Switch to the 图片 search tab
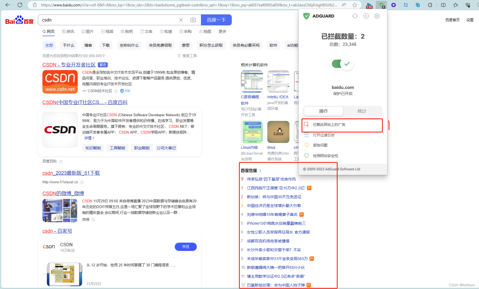Viewport: 479px width, 289px height. 88,31
